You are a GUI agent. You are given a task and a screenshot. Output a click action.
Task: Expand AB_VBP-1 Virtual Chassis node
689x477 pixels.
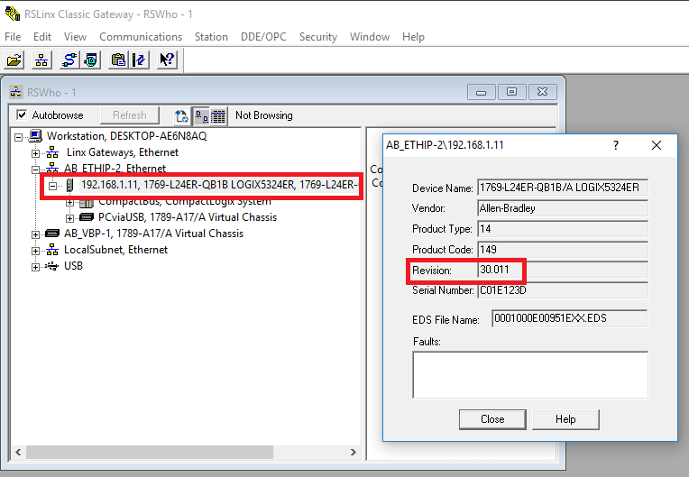coord(35,234)
